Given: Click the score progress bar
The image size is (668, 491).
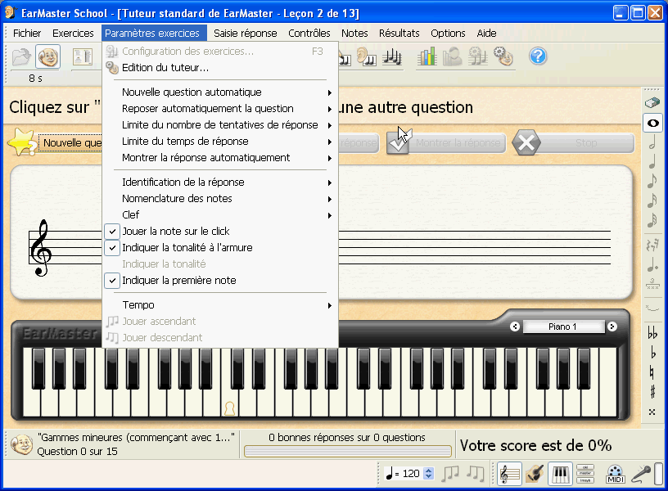Looking at the screenshot, I should pos(348,451).
